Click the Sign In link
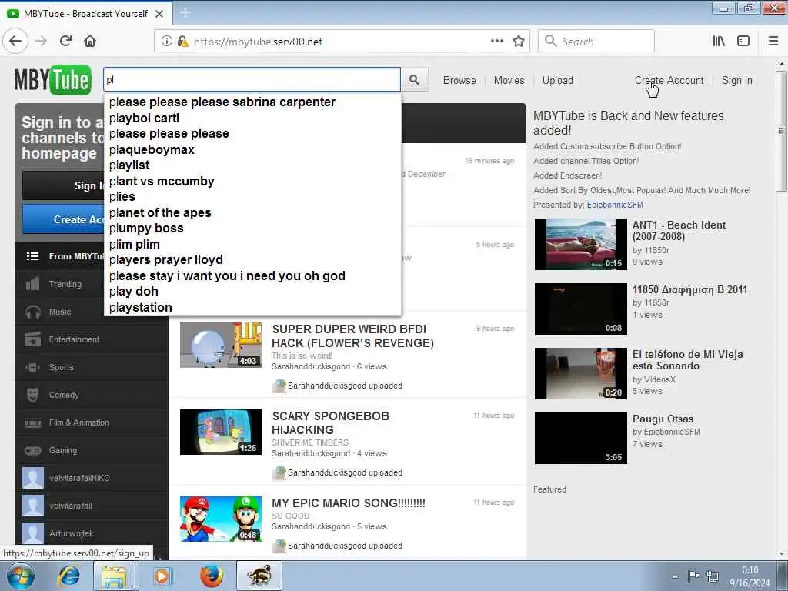Viewport: 788px width, 591px height. pos(736,80)
